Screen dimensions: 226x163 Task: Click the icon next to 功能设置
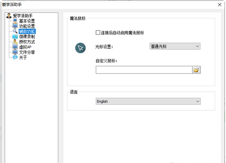[x=15, y=26]
